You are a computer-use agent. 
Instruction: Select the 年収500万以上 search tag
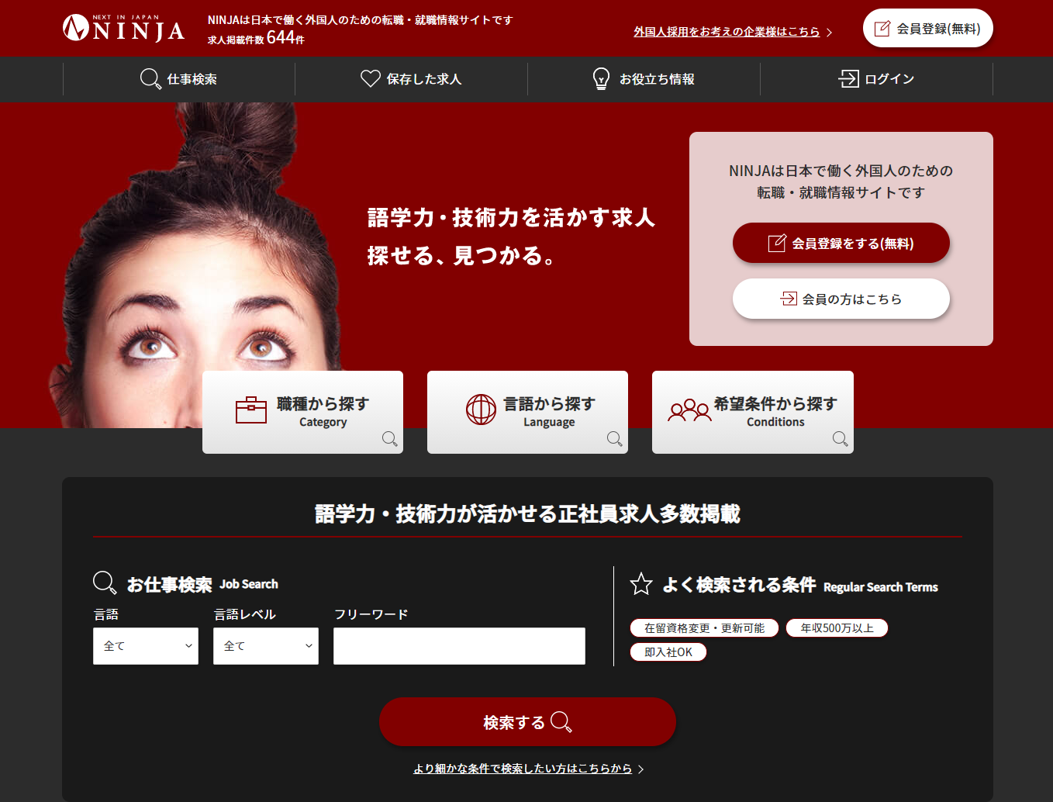coord(837,628)
